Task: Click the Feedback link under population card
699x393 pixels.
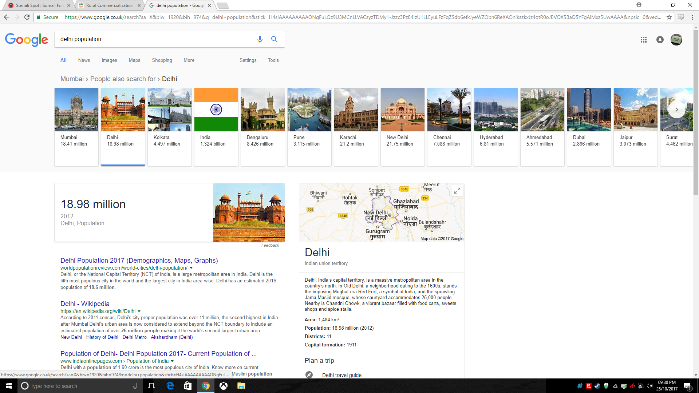Action: (270, 245)
